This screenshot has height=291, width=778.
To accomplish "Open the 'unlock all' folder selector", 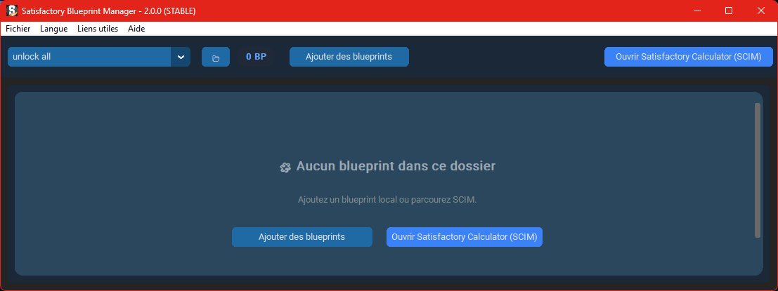I will pos(89,57).
